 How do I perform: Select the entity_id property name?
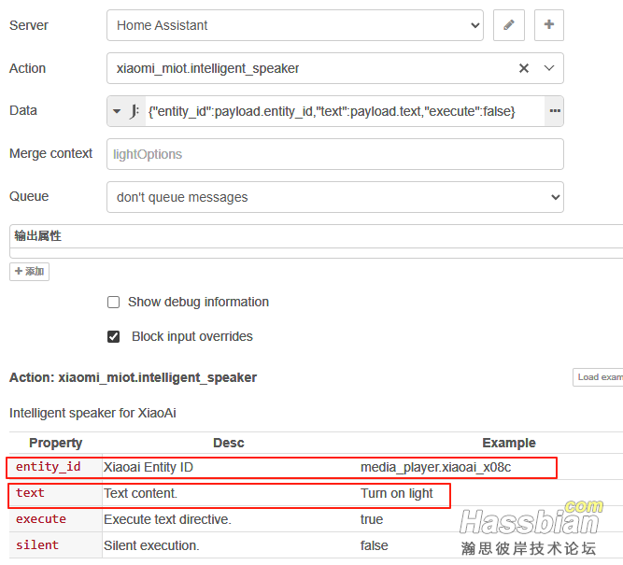(48, 466)
